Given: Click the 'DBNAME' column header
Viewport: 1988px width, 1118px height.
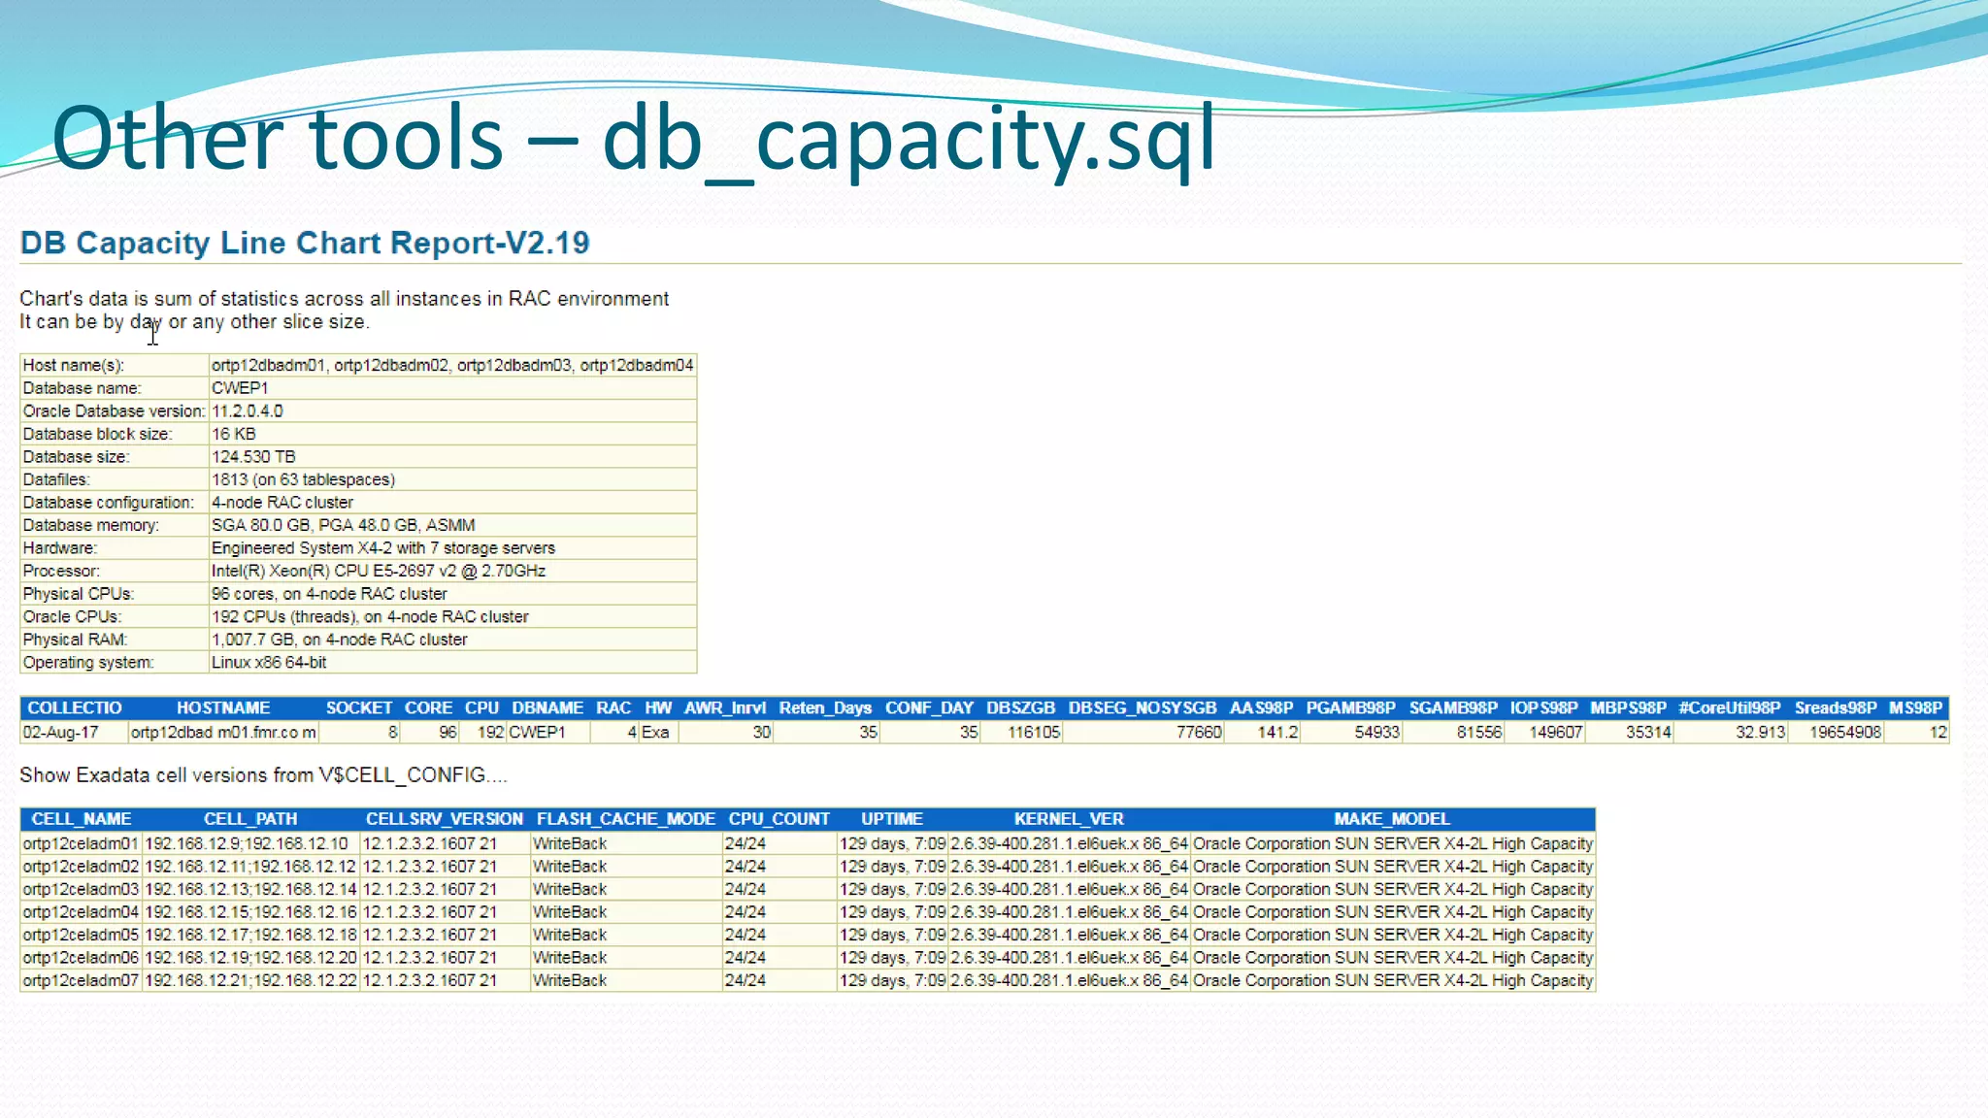Looking at the screenshot, I should click(547, 707).
